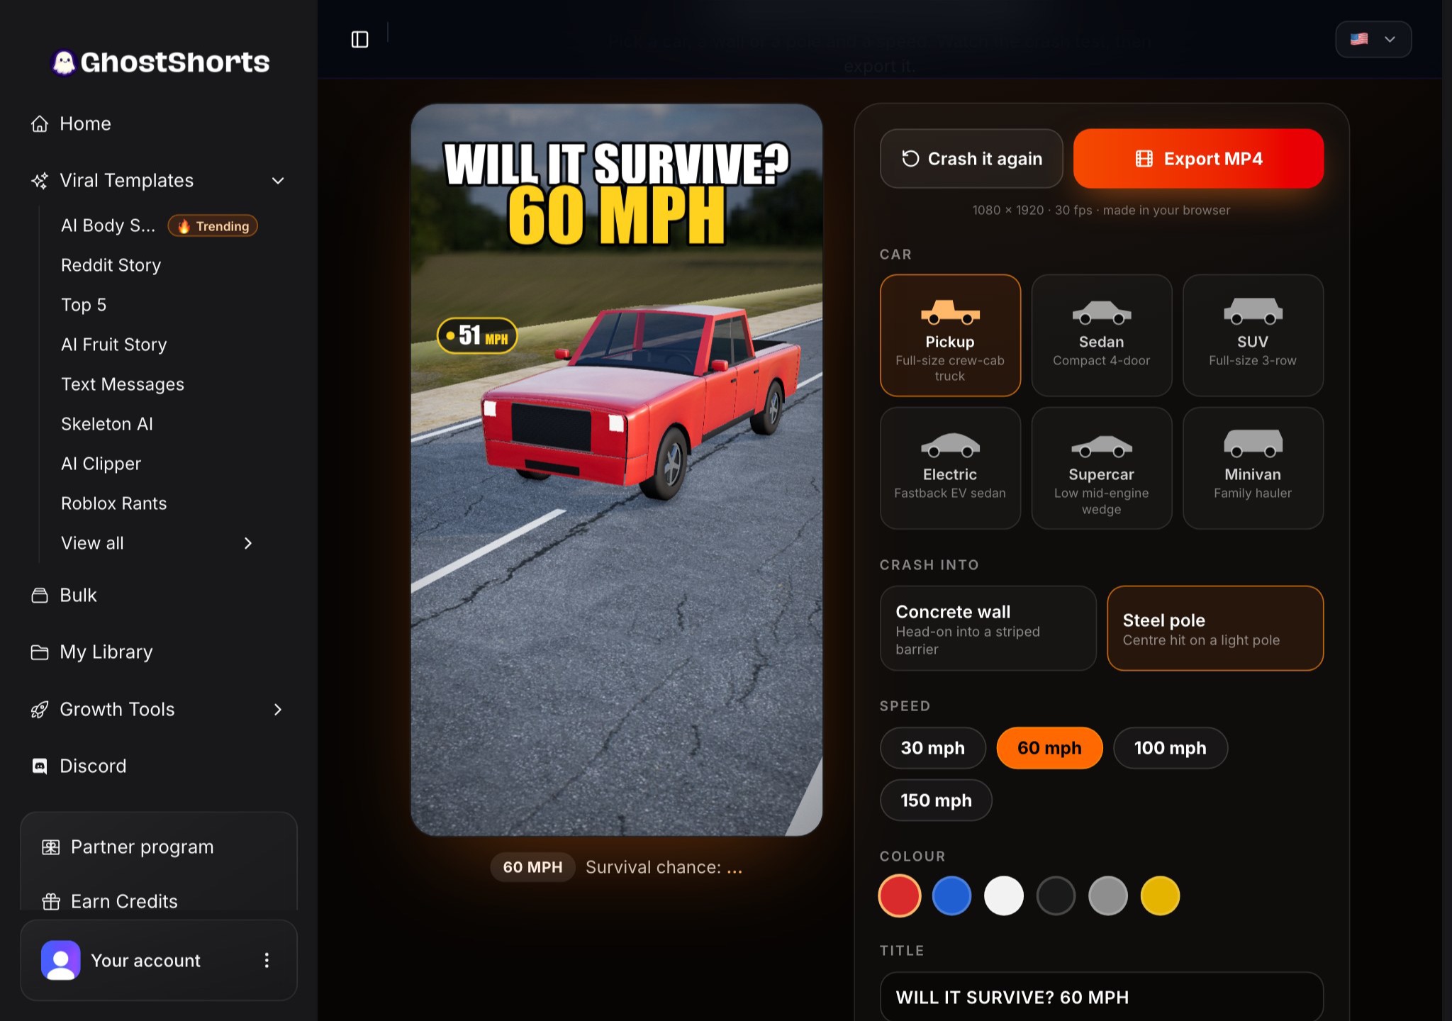Expand the View all arrow

point(248,543)
